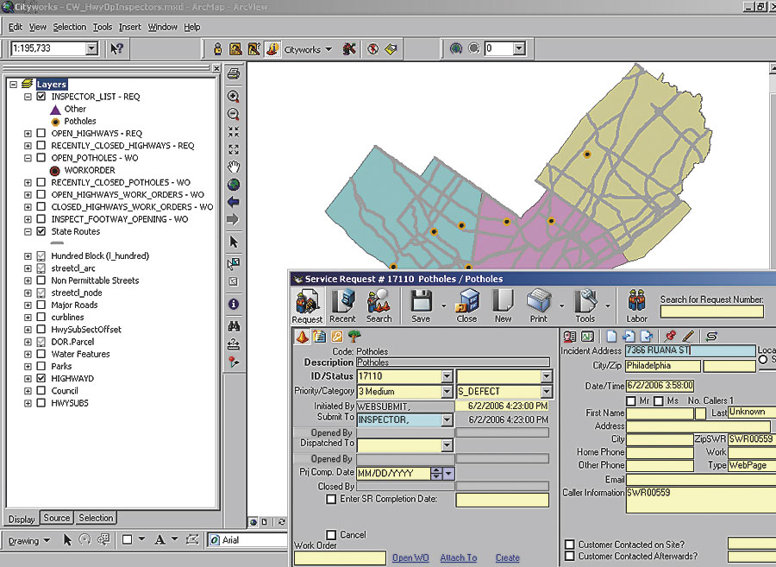Close the table of contents panel
776x567 pixels.
216,68
